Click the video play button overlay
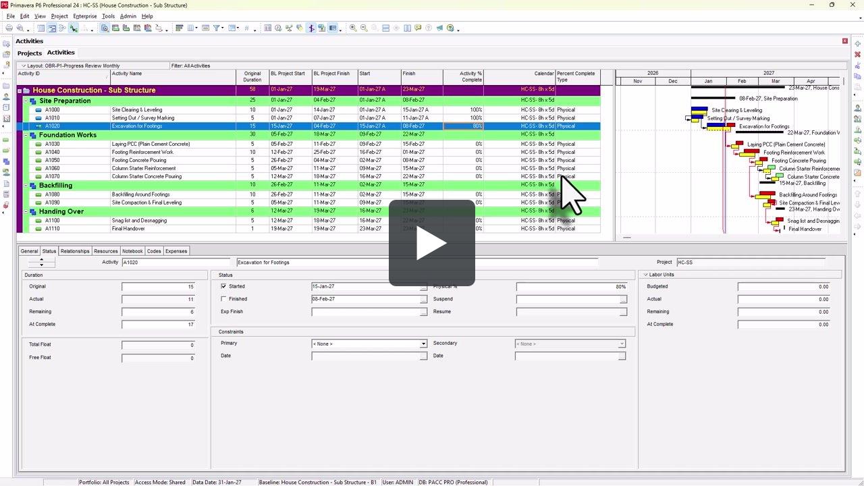This screenshot has width=864, height=486. pos(432,243)
